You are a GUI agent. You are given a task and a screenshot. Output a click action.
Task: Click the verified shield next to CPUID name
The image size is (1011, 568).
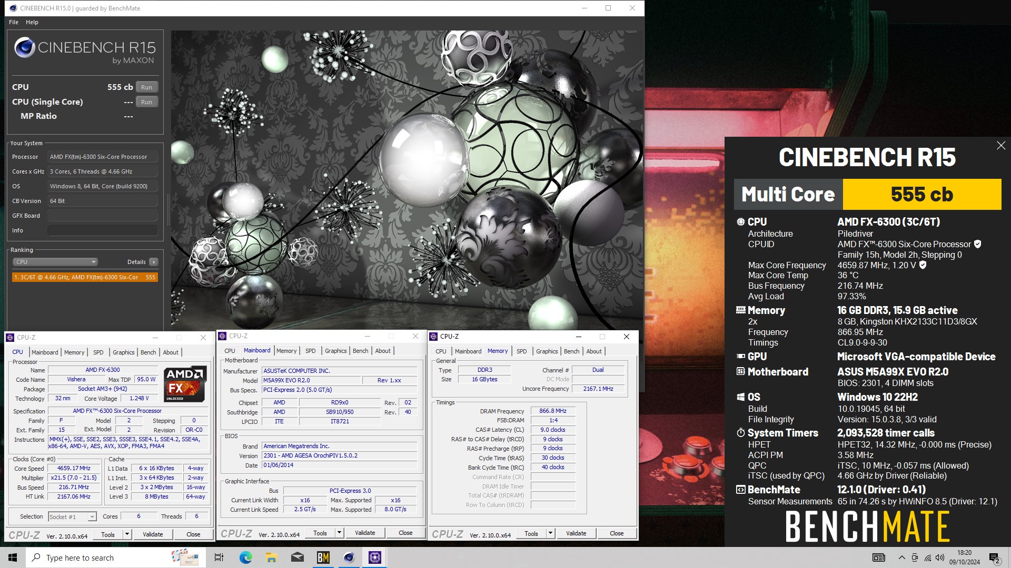pos(977,244)
